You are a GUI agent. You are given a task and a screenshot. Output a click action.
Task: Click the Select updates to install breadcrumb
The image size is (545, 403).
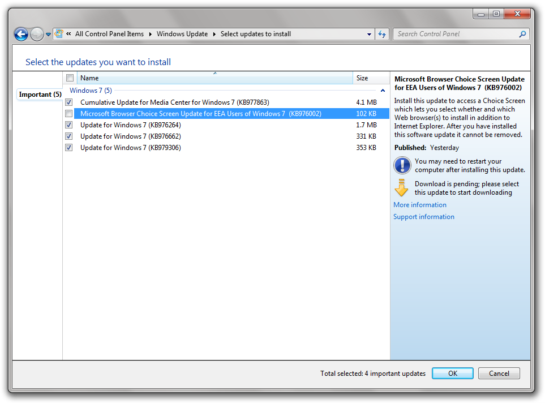[256, 34]
